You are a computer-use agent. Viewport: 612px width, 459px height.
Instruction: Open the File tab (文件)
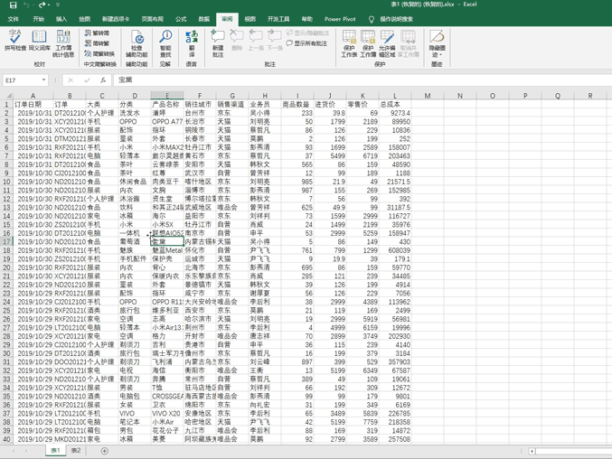14,19
